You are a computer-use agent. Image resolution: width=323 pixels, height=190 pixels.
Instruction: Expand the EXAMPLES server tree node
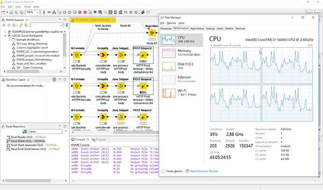5,32
